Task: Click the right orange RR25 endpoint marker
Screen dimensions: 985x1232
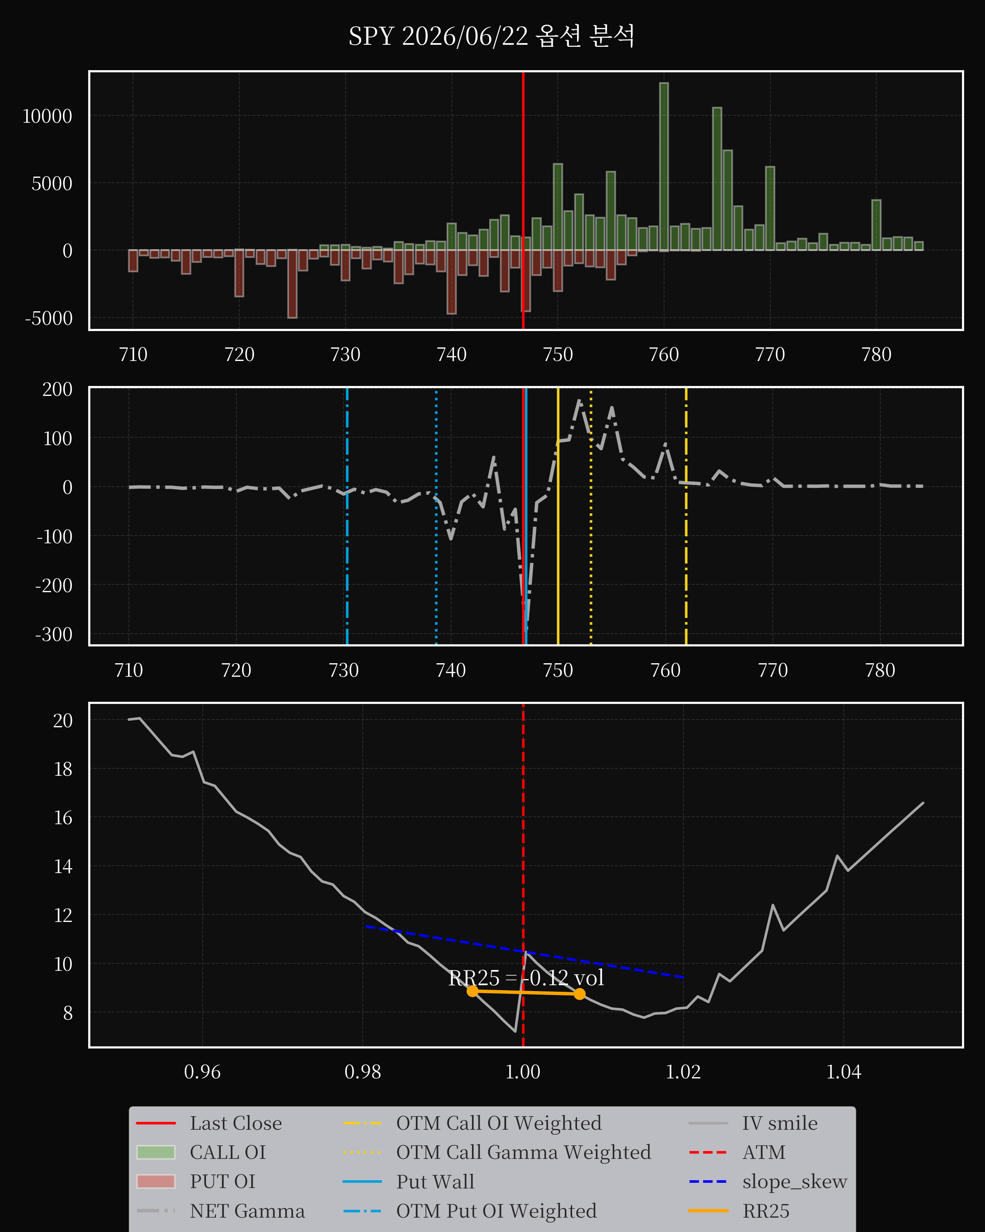Action: click(580, 994)
